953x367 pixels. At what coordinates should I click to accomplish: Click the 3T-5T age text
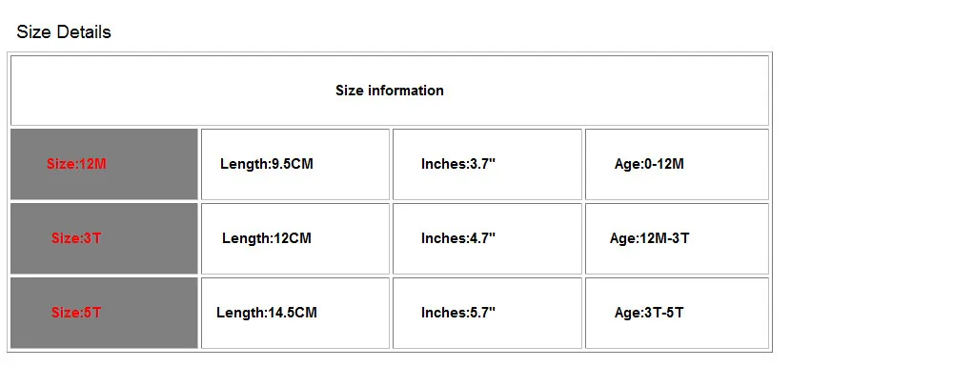(x=663, y=313)
